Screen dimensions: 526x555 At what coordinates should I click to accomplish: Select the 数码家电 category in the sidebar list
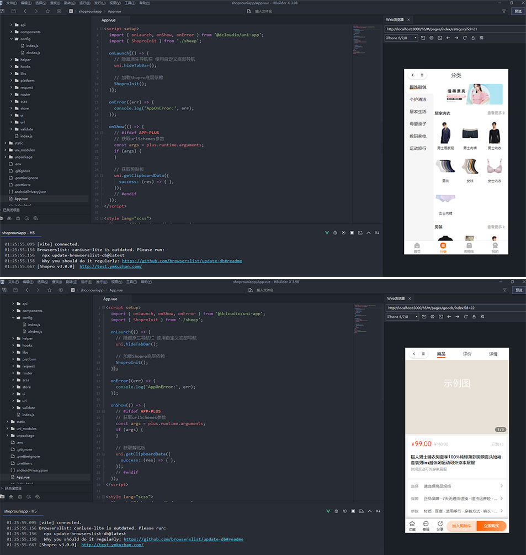click(418, 136)
